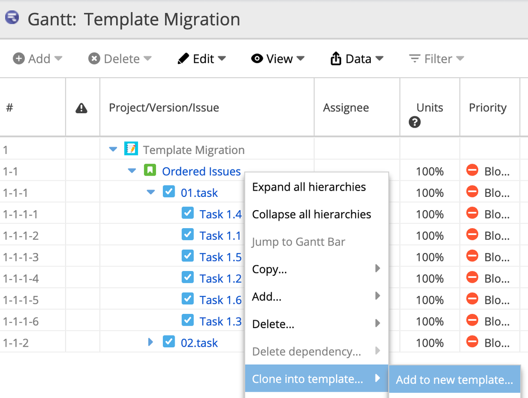Open the Delete... submenu in context menu

pos(316,324)
